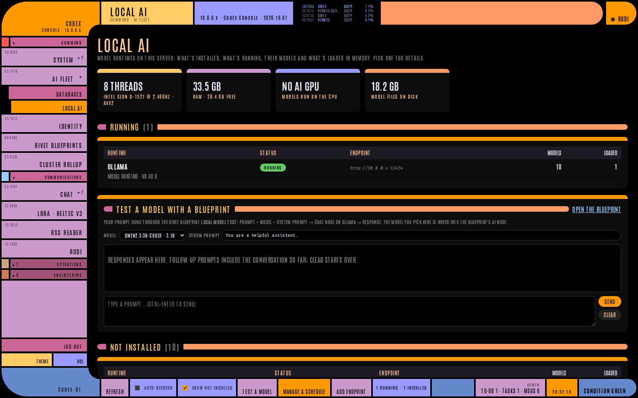Screen dimensions: 638x398
Task: Click the tan Operations color block
Action: click(5, 264)
